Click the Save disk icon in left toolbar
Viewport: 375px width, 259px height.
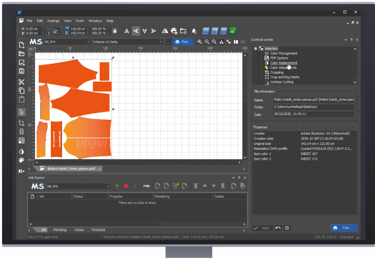[22, 71]
